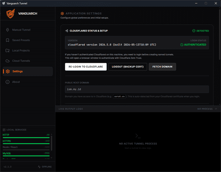Click the NO PROCESS status label

205,109
